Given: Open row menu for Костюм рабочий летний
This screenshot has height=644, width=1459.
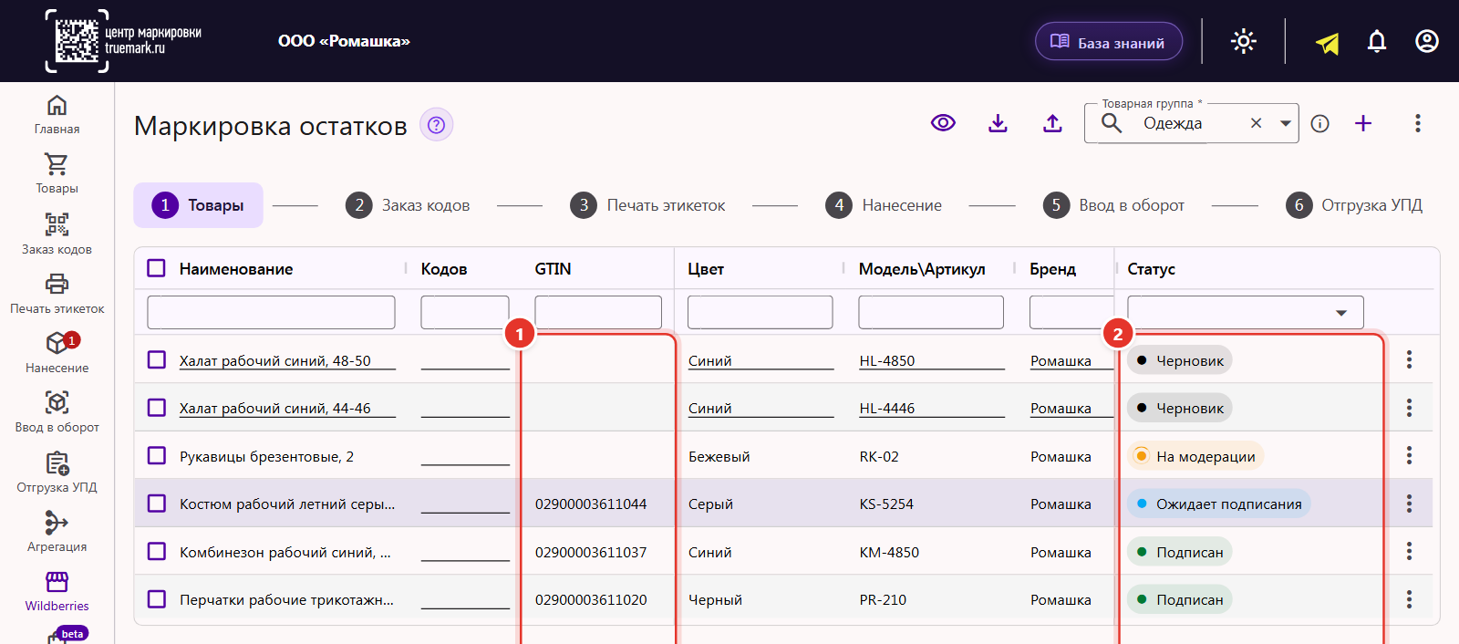Looking at the screenshot, I should [x=1410, y=504].
